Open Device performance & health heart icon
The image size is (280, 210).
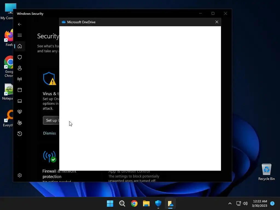point(20,112)
